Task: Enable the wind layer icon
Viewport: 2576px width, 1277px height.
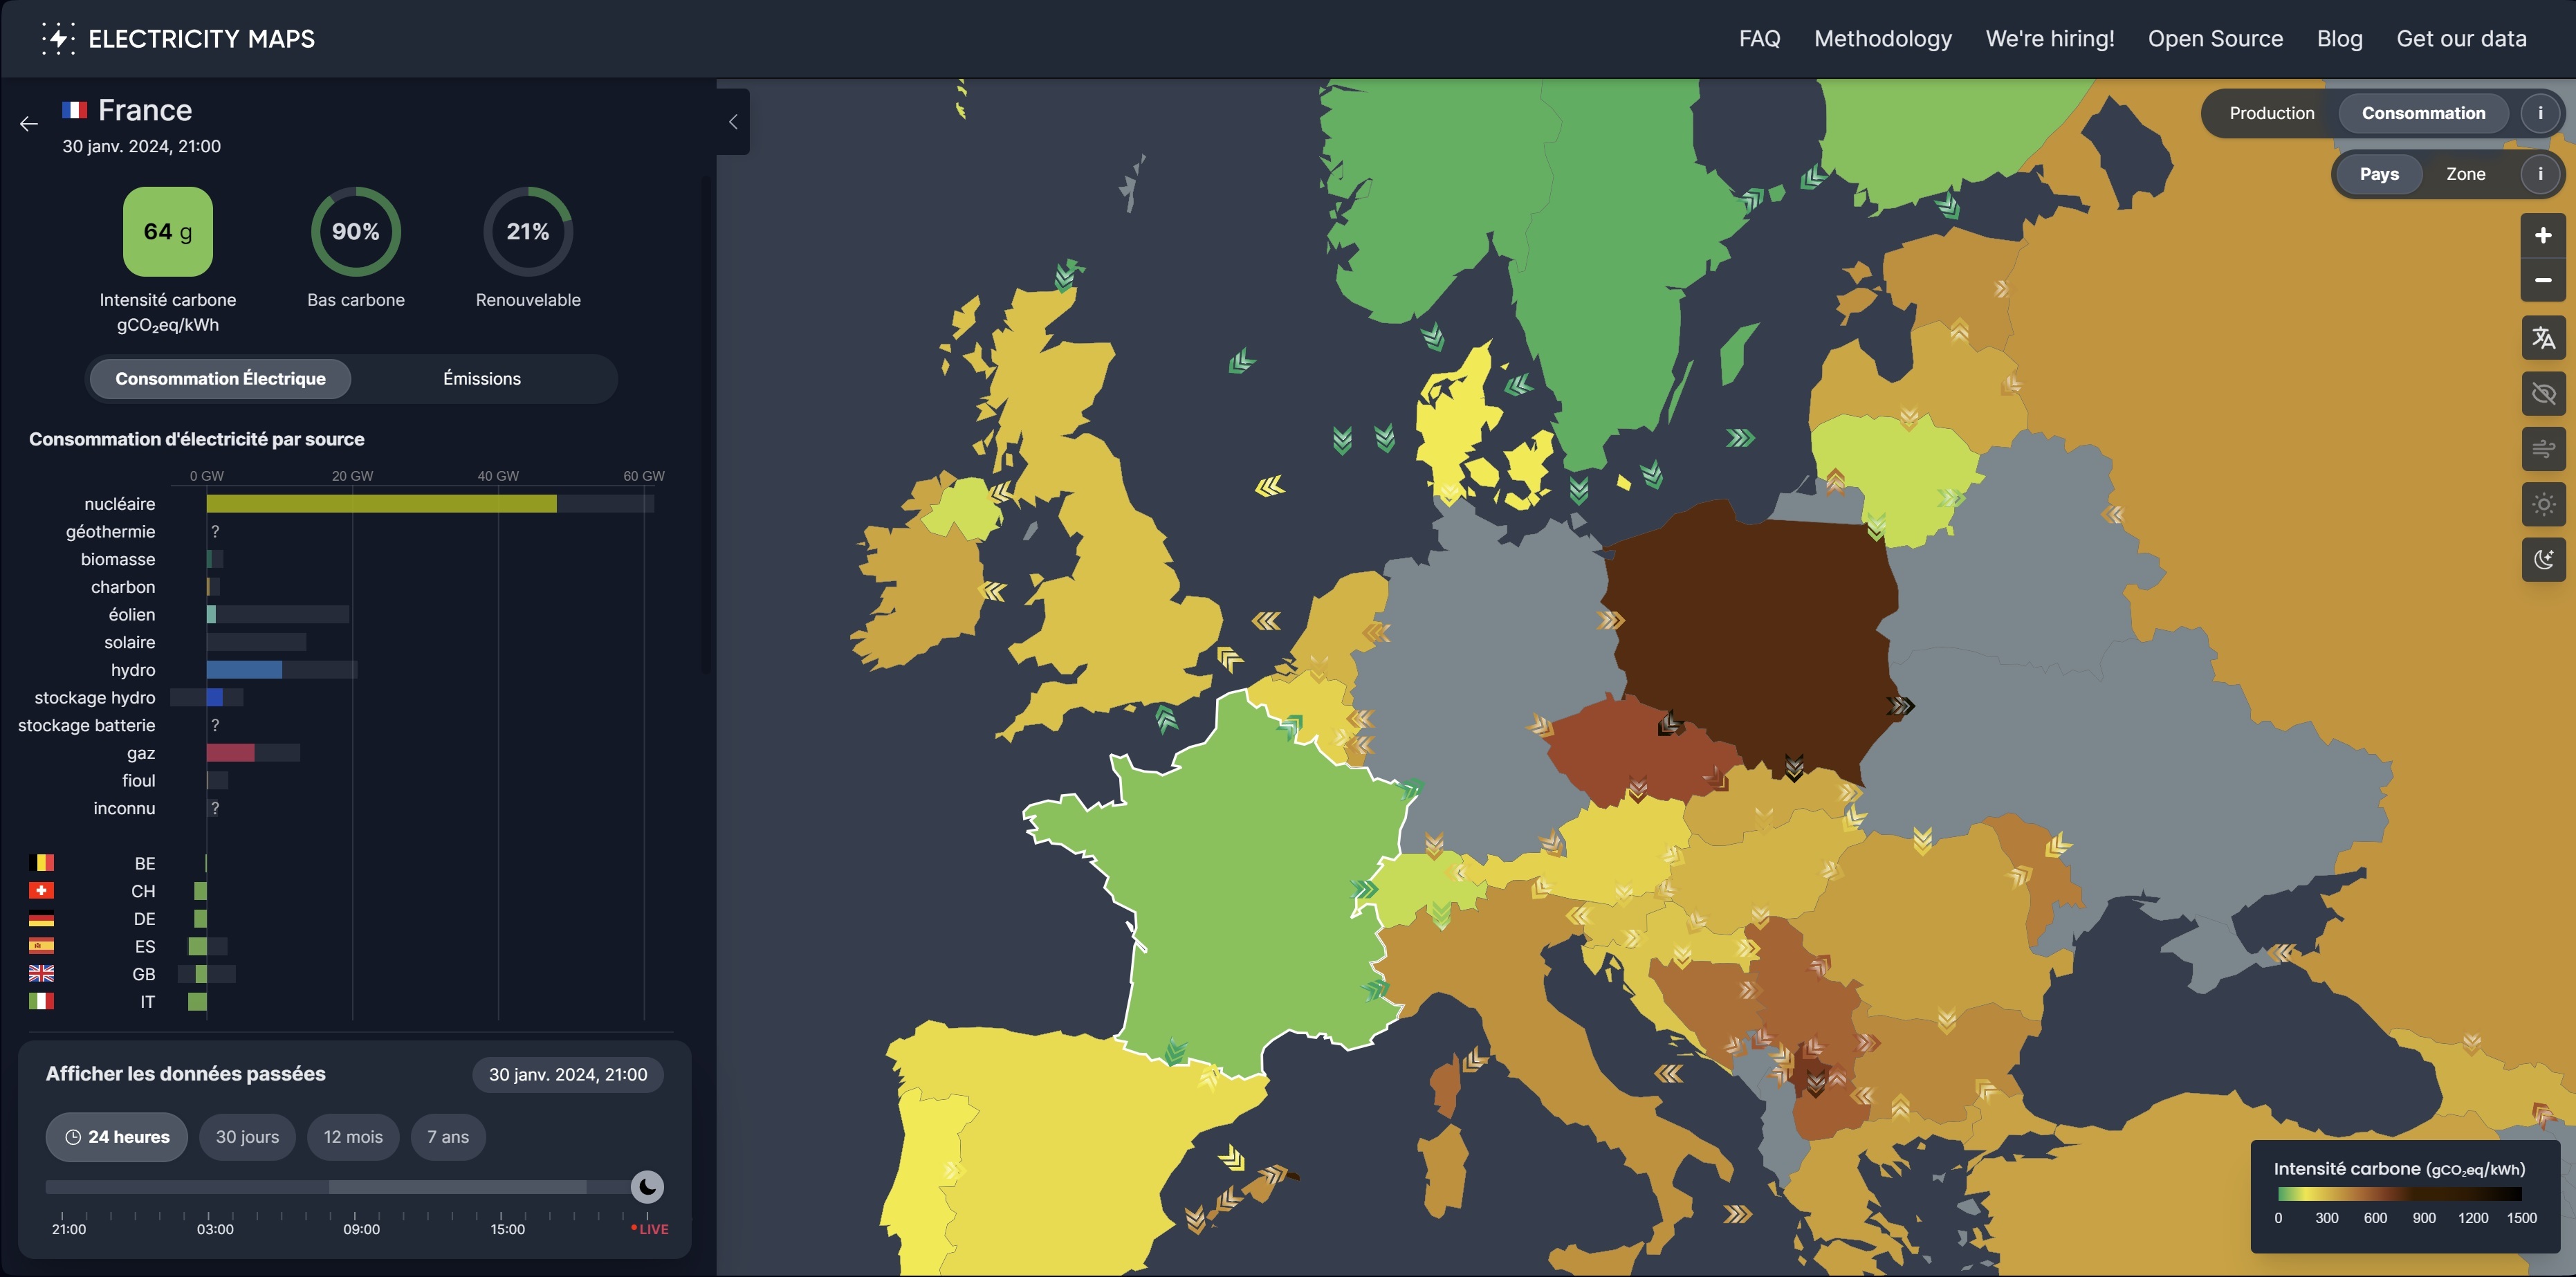Action: (2542, 449)
